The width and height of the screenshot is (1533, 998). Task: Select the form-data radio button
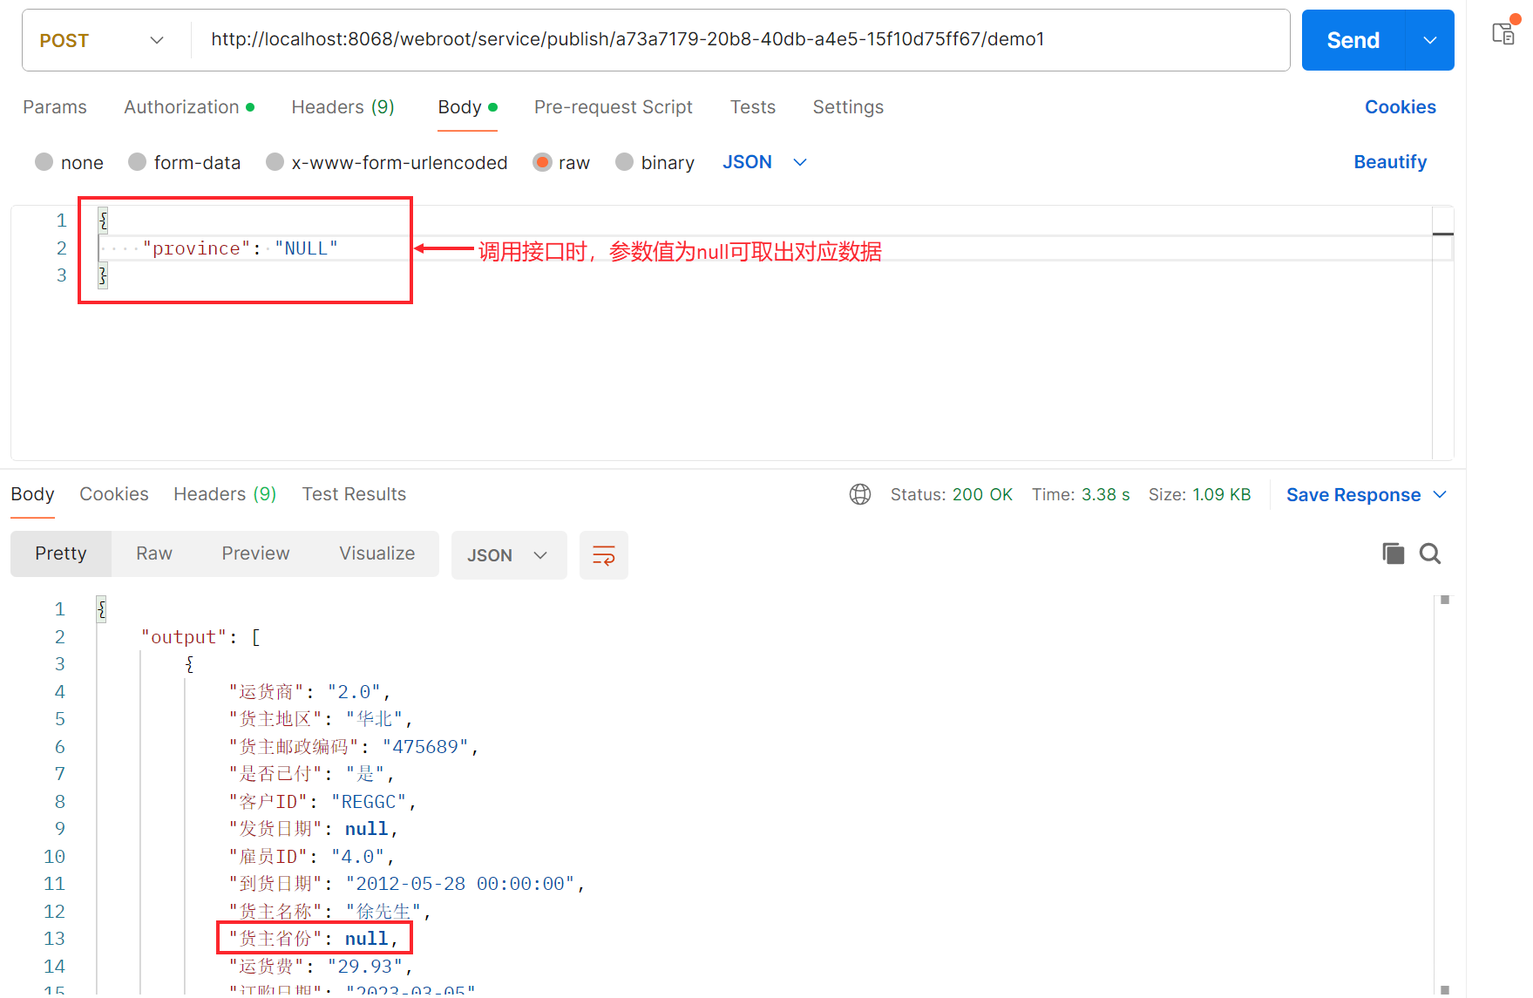click(x=137, y=162)
